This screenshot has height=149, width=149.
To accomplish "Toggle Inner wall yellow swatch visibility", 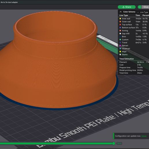I will pyautogui.click(x=120, y=18).
